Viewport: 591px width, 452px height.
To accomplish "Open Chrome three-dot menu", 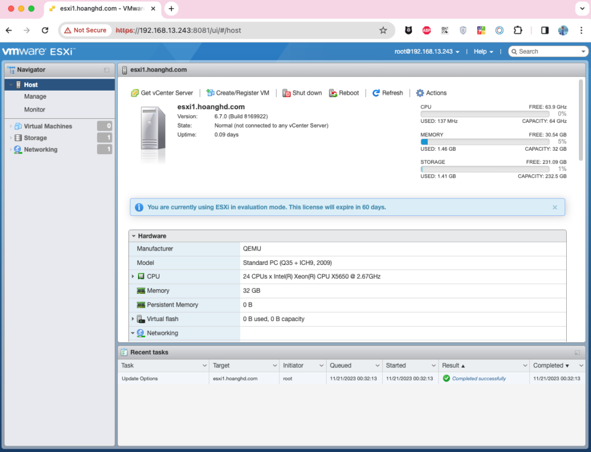I will click(x=581, y=30).
